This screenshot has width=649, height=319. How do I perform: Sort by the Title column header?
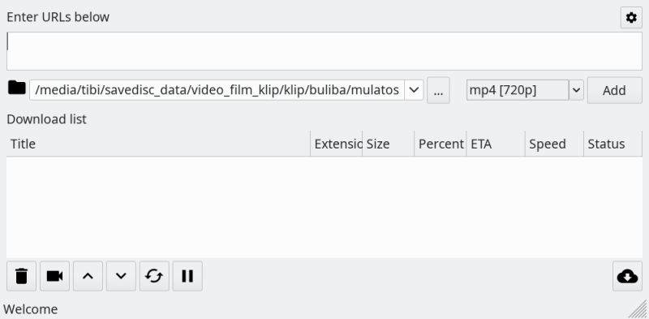[x=158, y=144]
